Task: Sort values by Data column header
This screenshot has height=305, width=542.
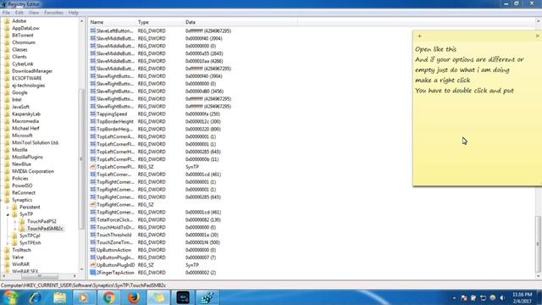Action: (241, 22)
